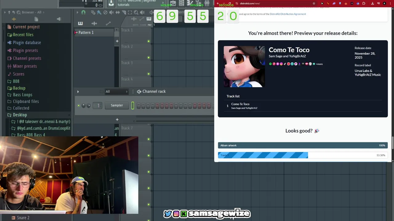
Task: Go back in the Chrome browser
Action: [218, 3]
